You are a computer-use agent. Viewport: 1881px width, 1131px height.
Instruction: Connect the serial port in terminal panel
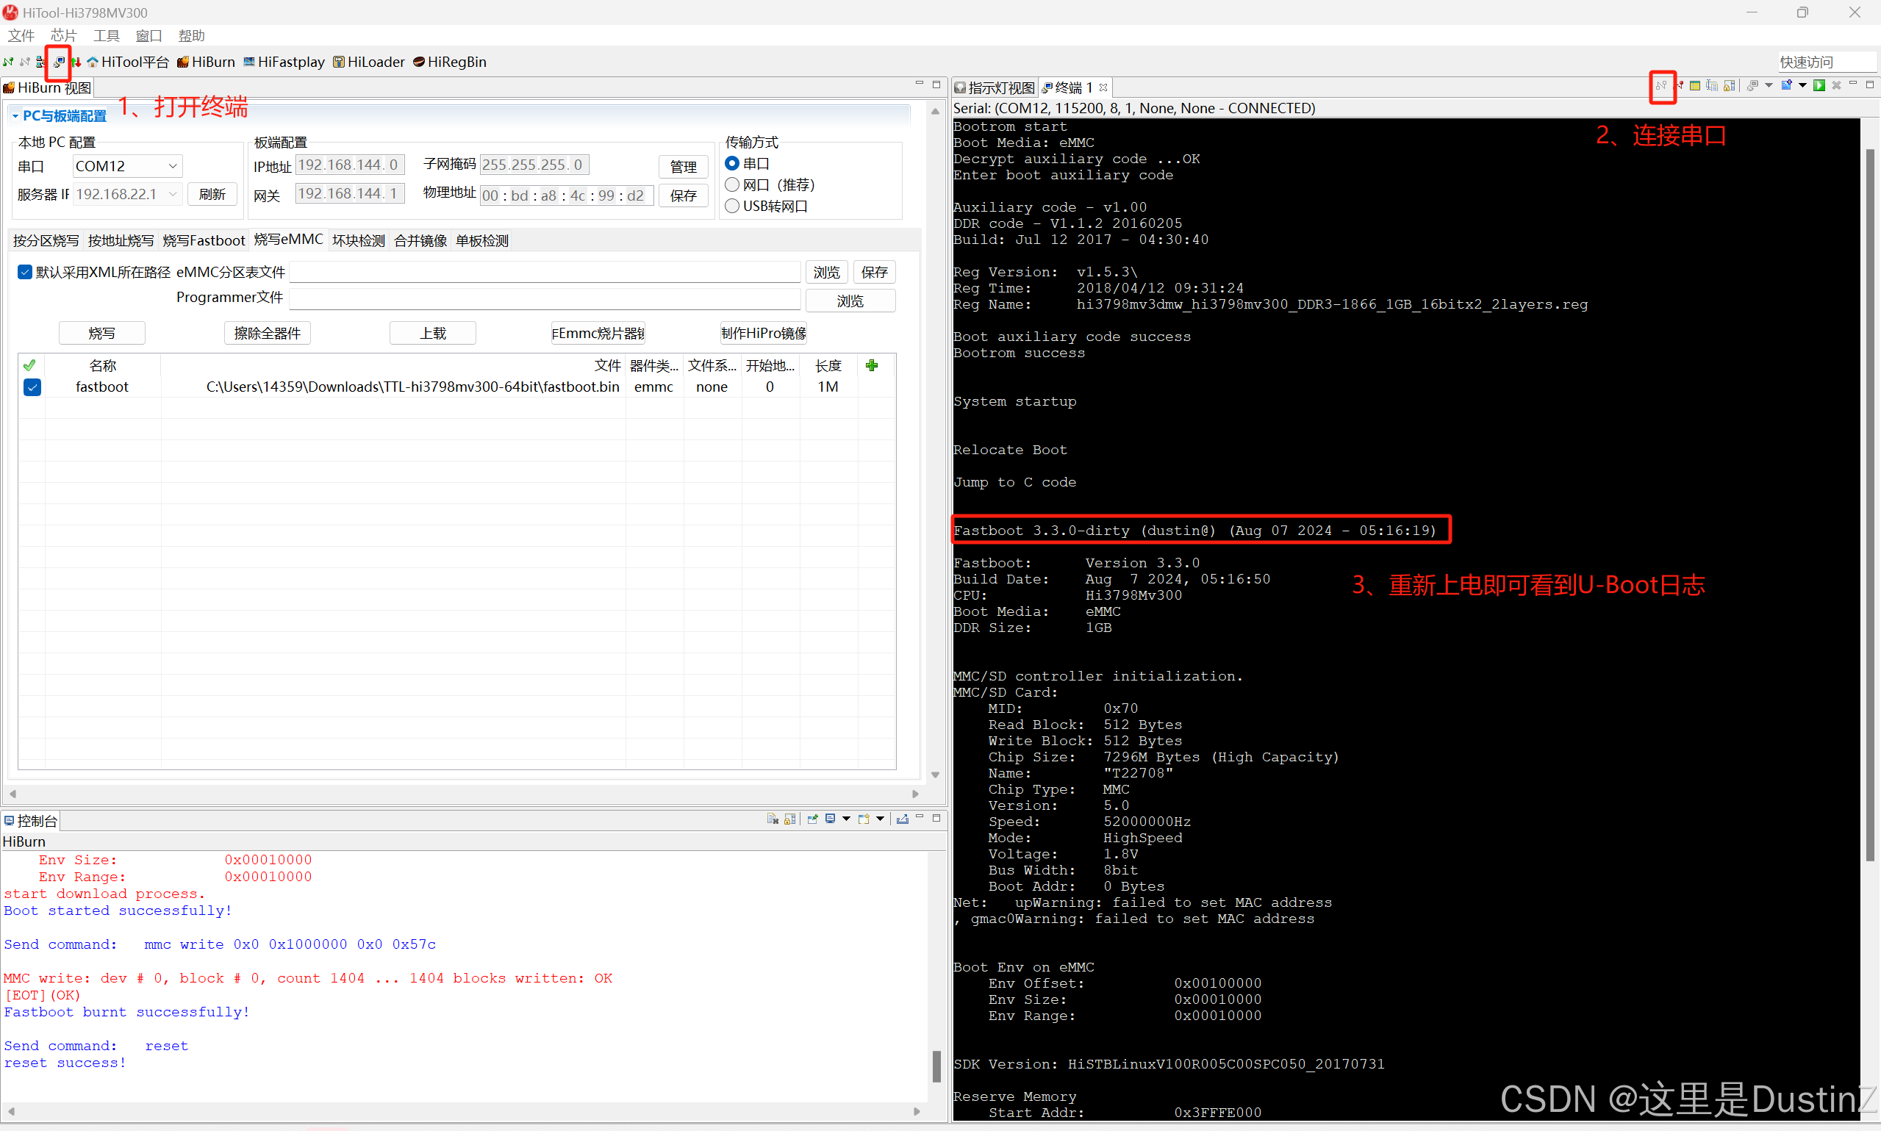(1662, 85)
